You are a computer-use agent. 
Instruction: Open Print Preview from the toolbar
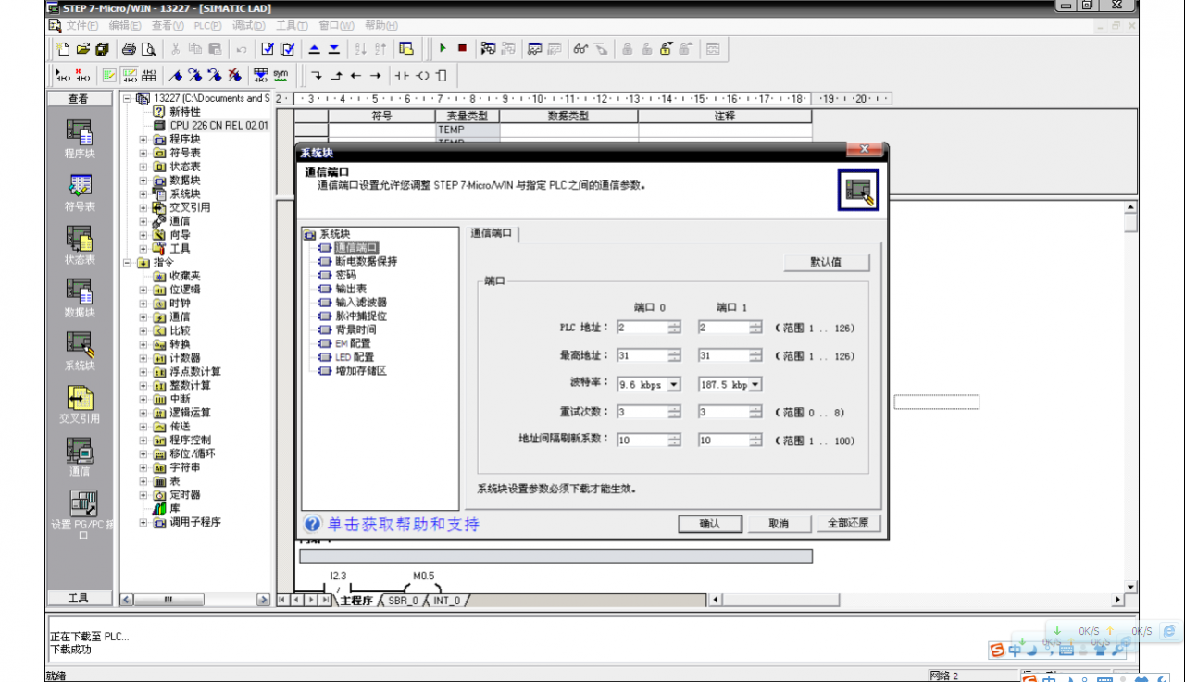coord(147,49)
